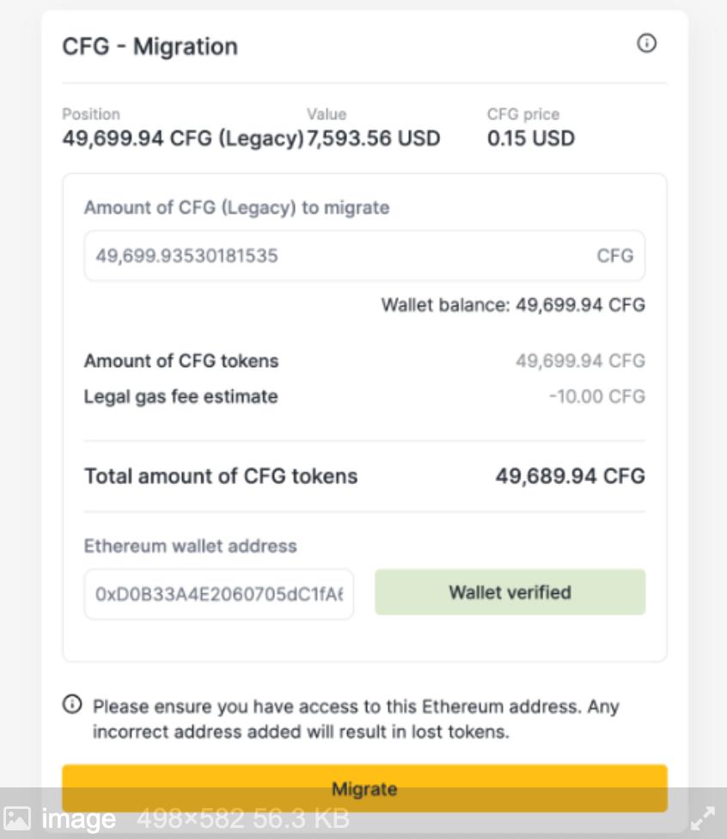Click the Ethereum address warning message text
Viewport: 727px width, 839px height.
point(356,719)
